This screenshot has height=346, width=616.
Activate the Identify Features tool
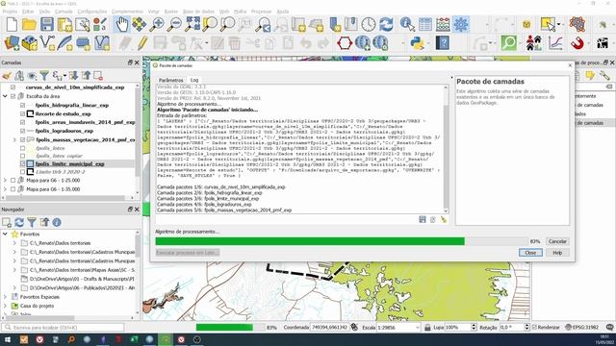[x=407, y=25]
